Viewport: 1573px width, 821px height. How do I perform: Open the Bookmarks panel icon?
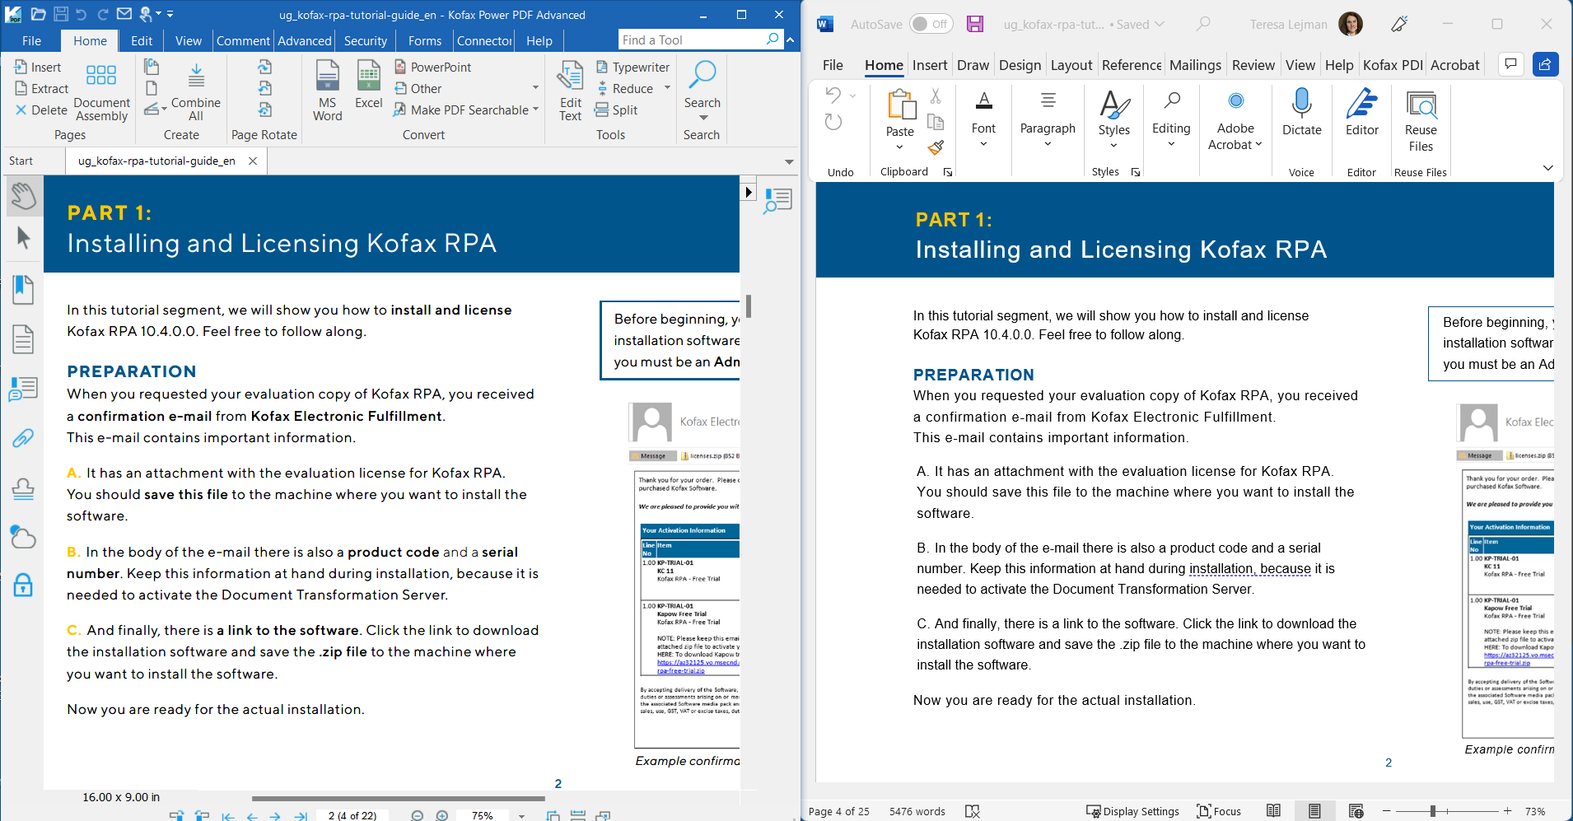tap(23, 290)
